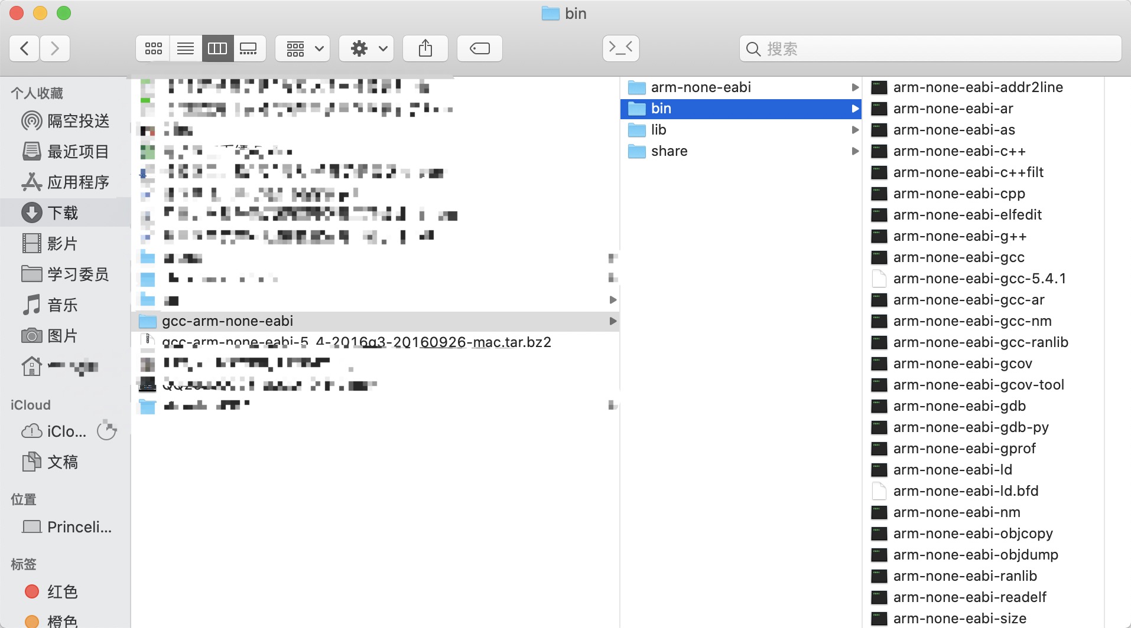Select 下载 in the sidebar

(x=65, y=212)
